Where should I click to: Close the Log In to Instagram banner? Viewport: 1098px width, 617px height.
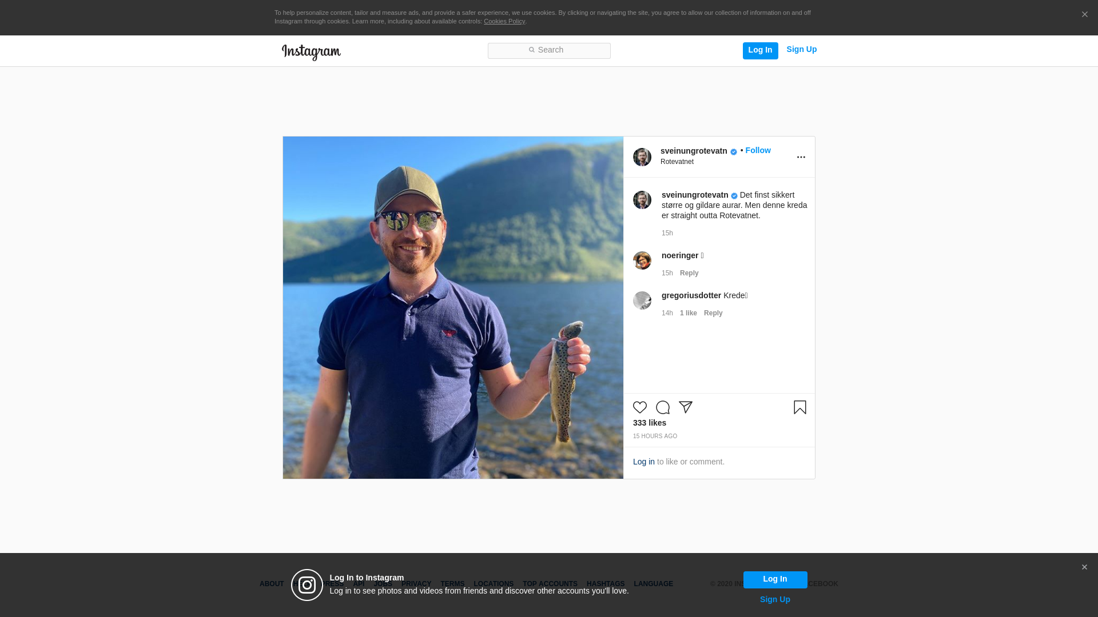tap(1084, 567)
